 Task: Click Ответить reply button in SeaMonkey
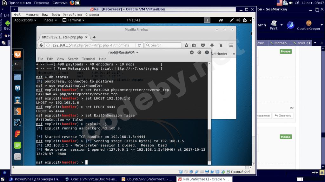[x=283, y=116]
